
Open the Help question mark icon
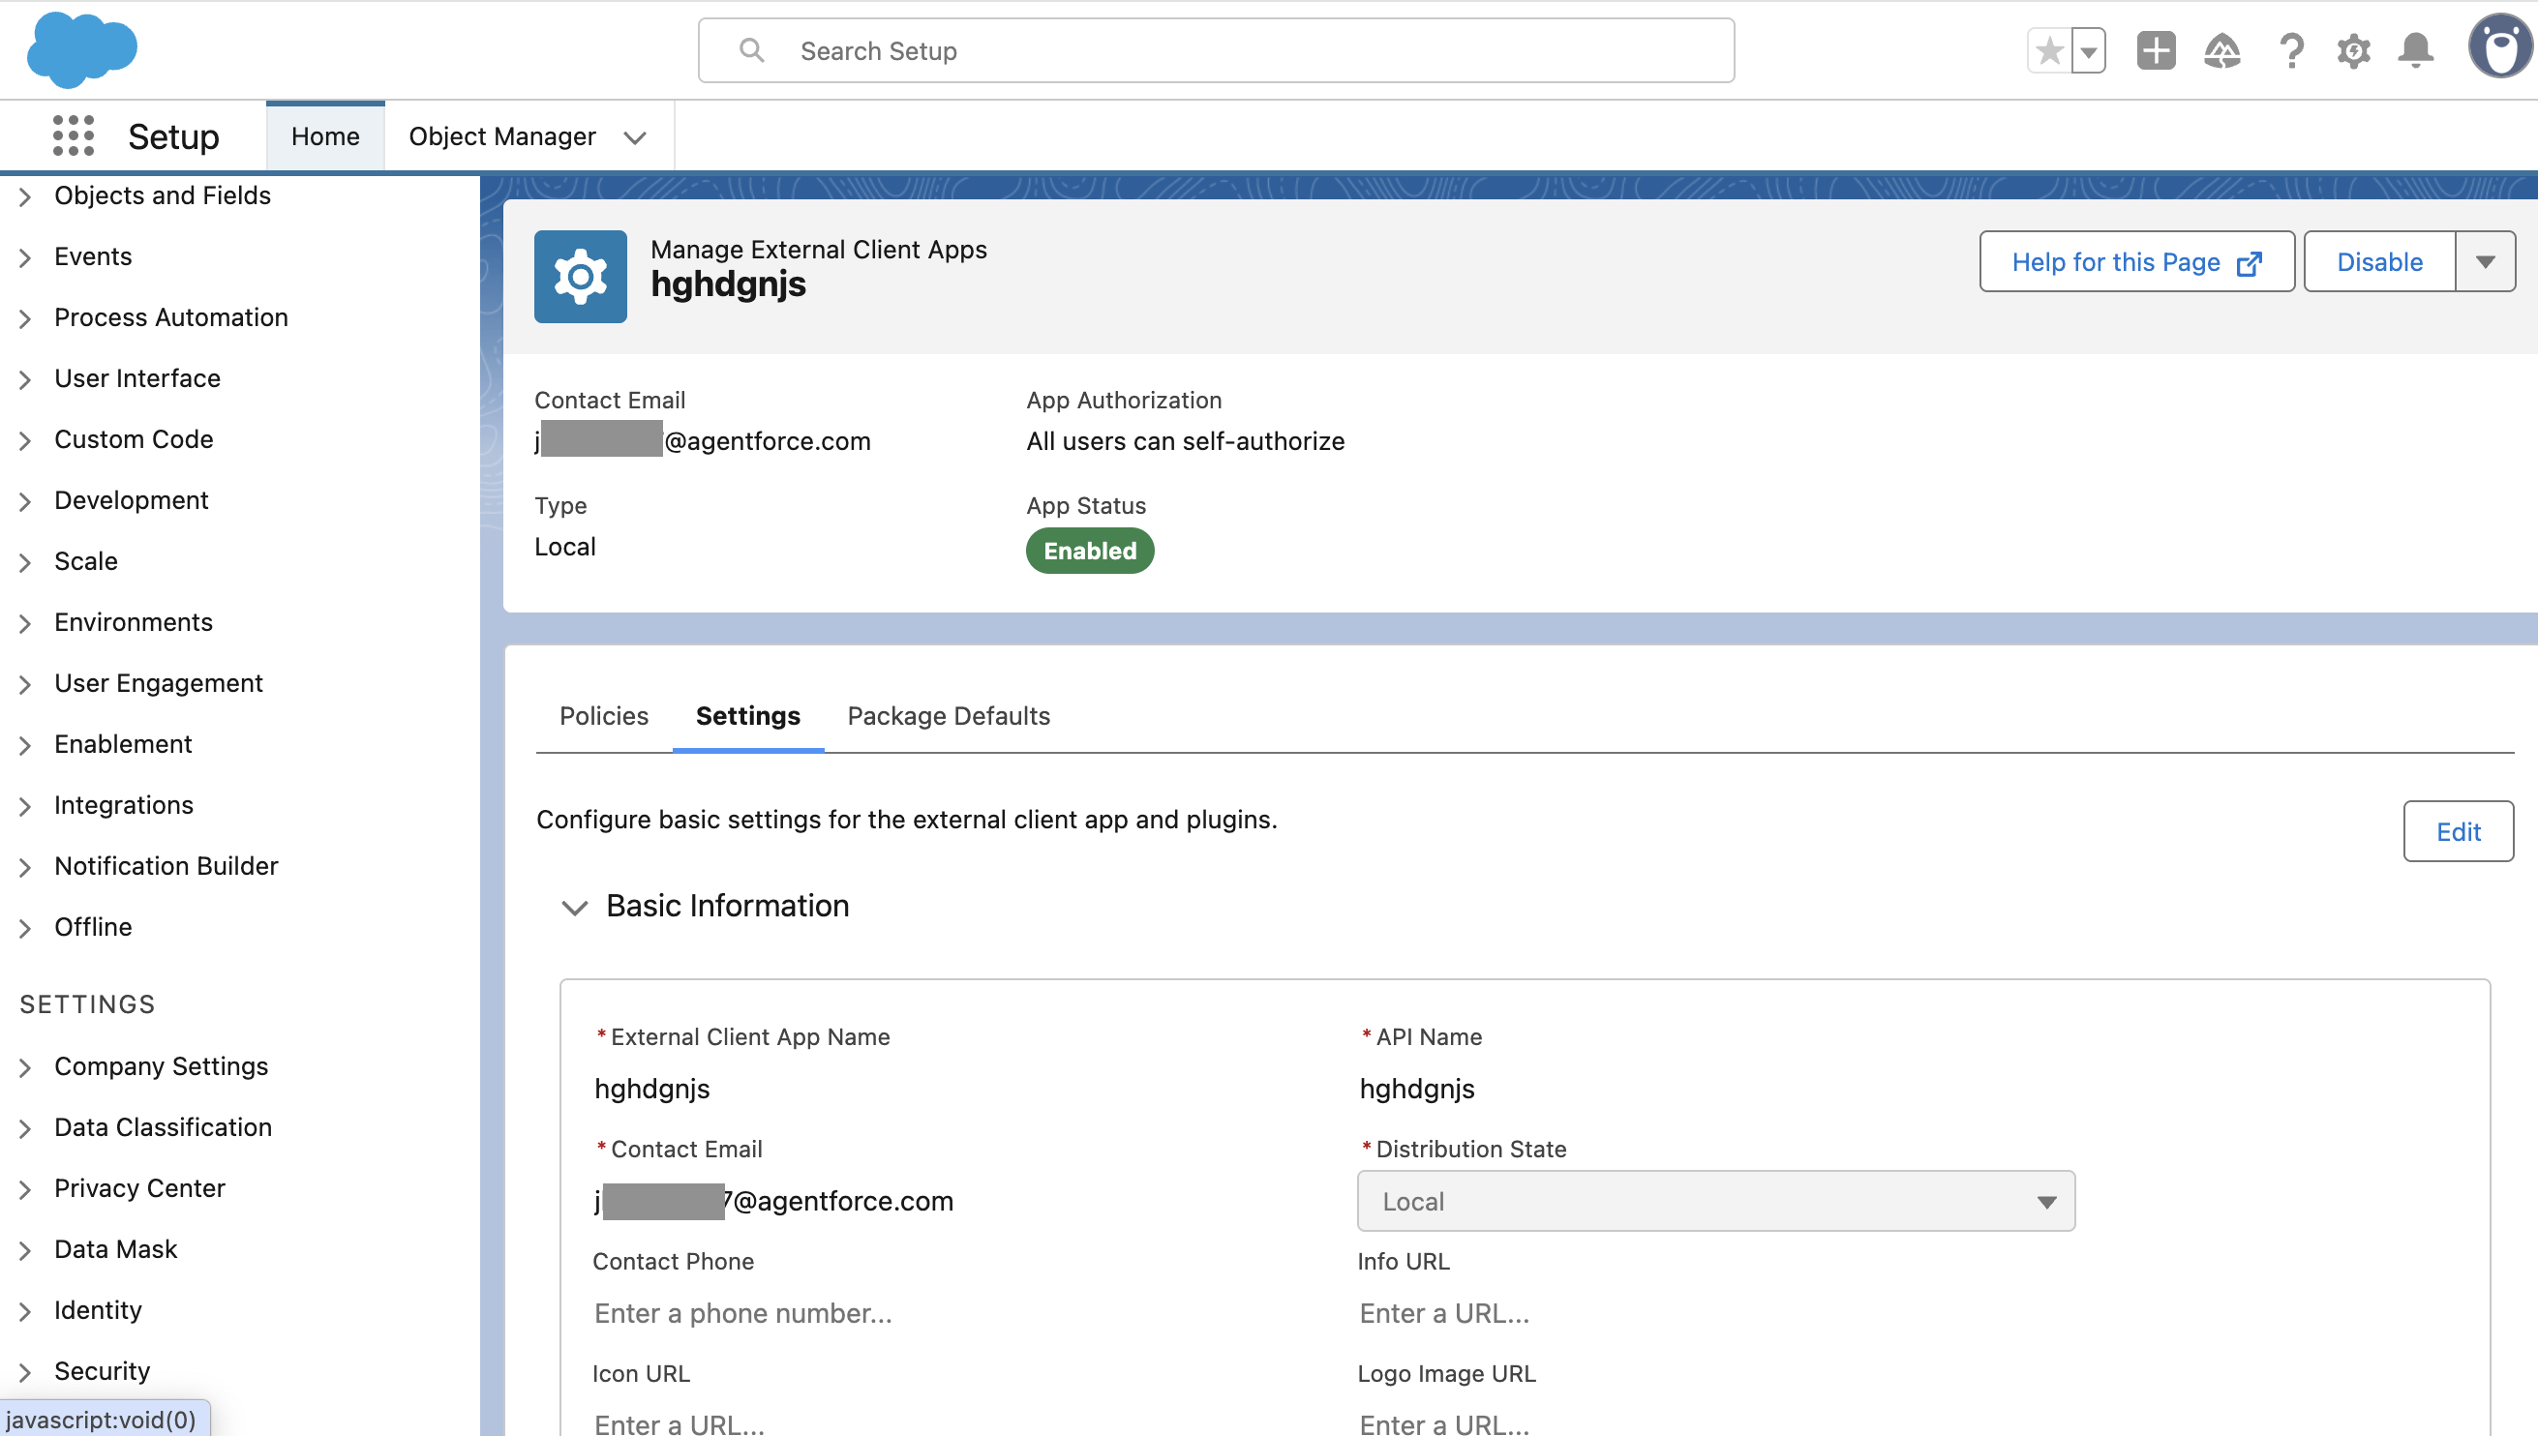[2290, 50]
